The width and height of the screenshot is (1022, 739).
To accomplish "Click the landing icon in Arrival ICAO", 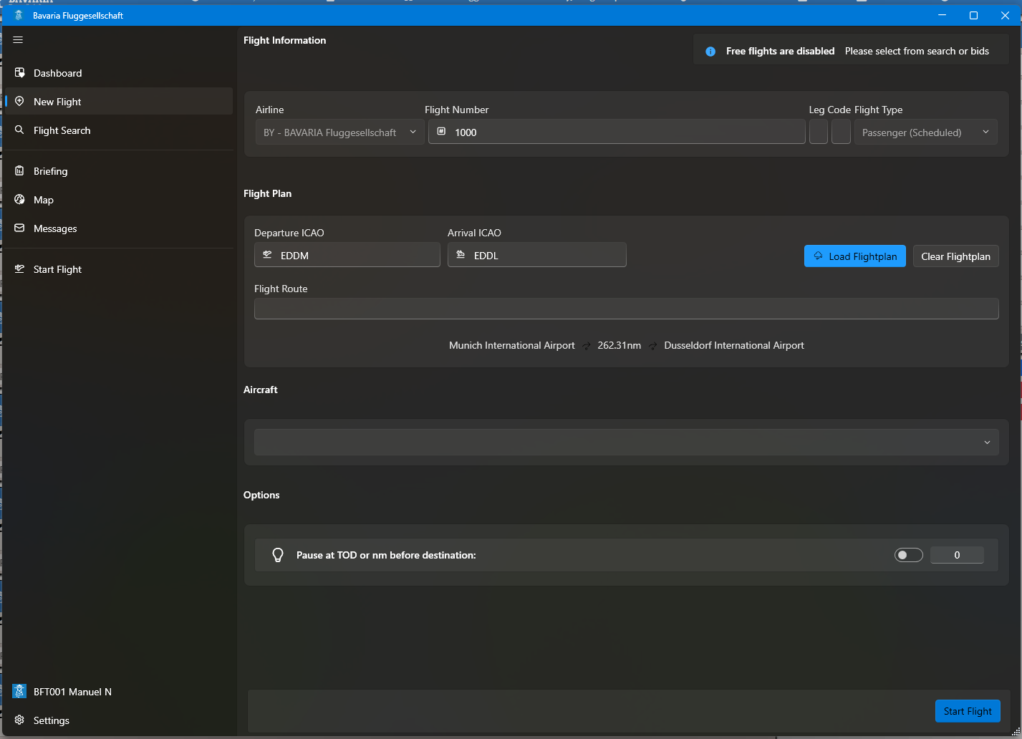I will (461, 255).
